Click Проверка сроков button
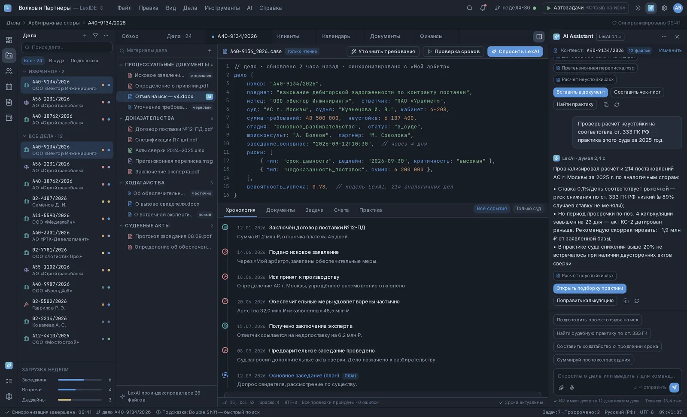The height and width of the screenshot is (417, 687). (x=453, y=52)
